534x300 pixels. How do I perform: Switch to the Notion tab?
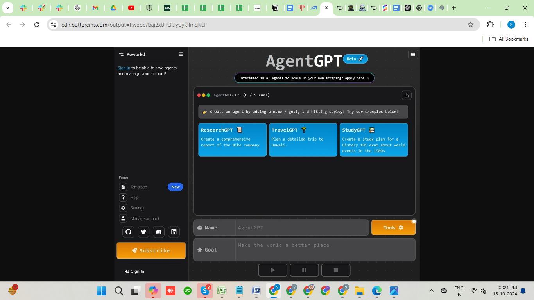275,8
